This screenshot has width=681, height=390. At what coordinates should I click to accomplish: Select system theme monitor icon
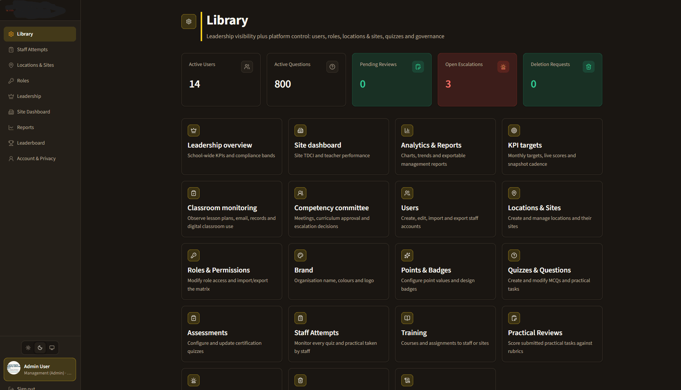pos(52,348)
